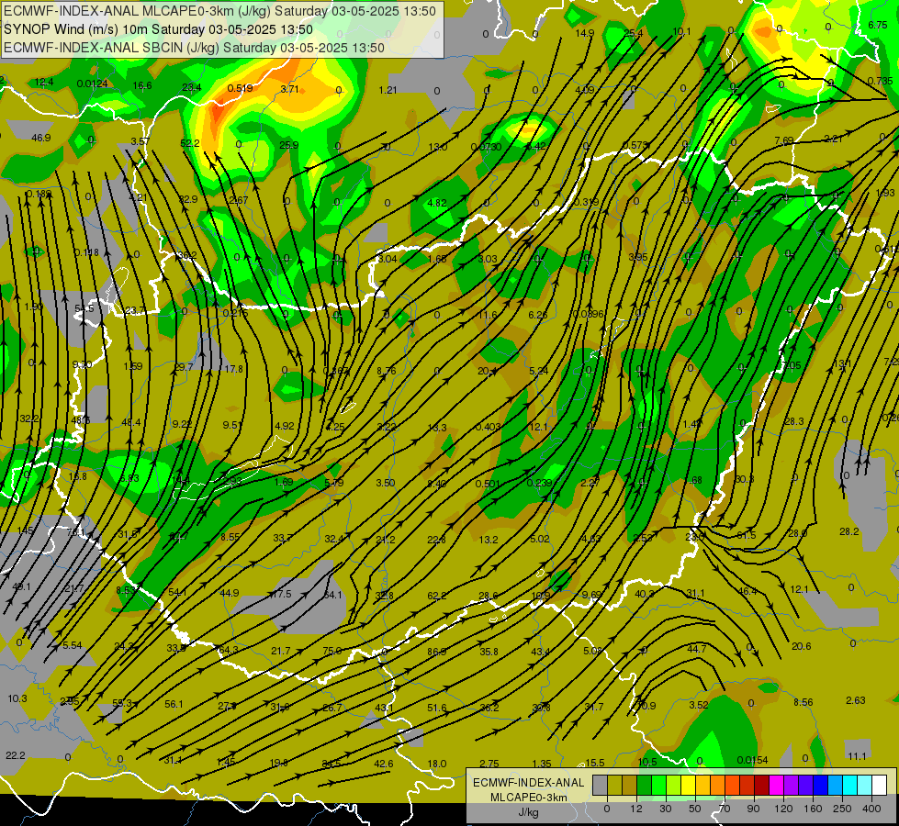Click the map value 51.6

pos(437,708)
